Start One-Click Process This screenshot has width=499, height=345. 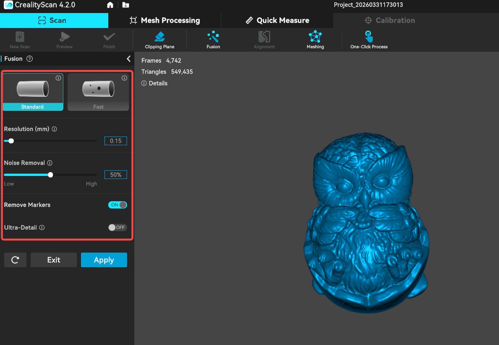[x=368, y=37]
